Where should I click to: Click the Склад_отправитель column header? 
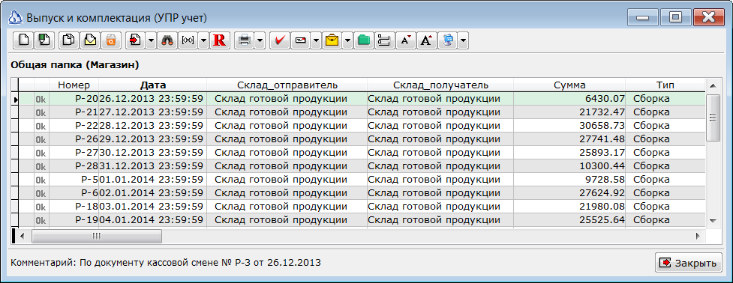click(287, 85)
